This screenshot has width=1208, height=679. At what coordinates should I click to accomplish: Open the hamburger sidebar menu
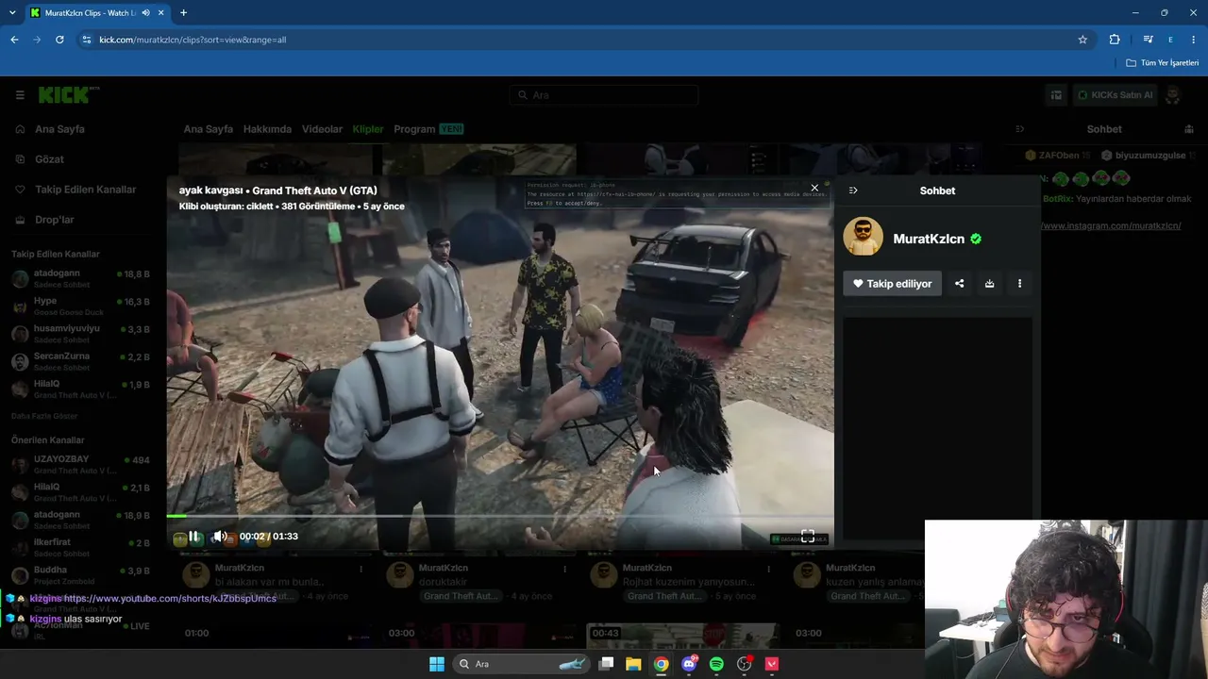pyautogui.click(x=20, y=95)
